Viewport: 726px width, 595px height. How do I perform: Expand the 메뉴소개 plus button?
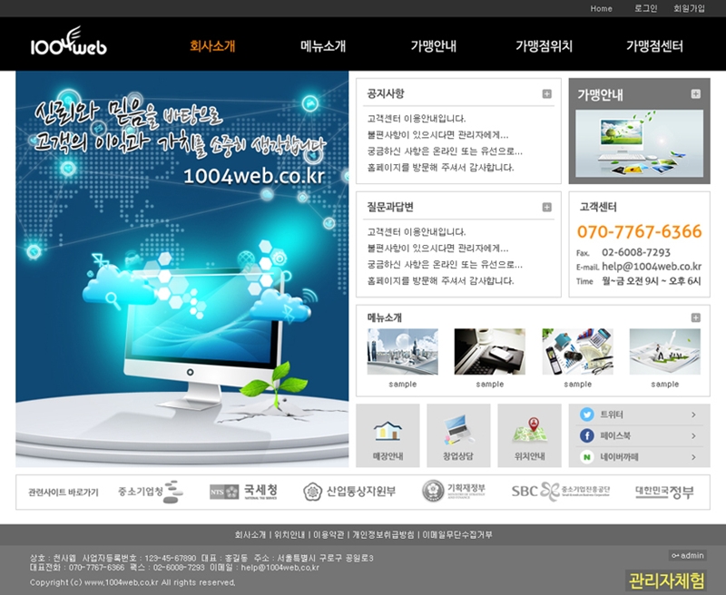tap(695, 317)
